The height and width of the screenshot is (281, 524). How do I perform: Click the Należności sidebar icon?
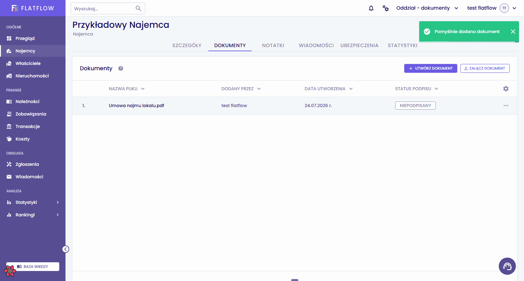coord(9,101)
